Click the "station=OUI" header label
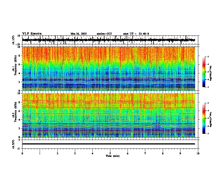The width and height of the screenshot is (223, 172). 104,34
